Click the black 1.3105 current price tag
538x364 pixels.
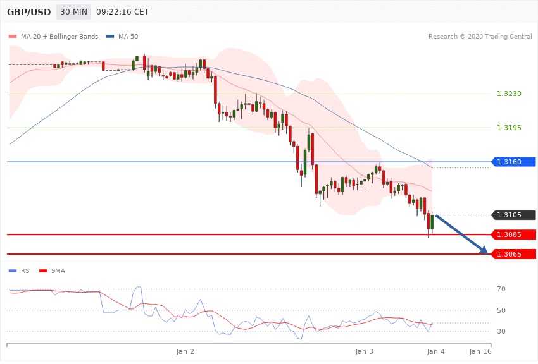pyautogui.click(x=514, y=215)
